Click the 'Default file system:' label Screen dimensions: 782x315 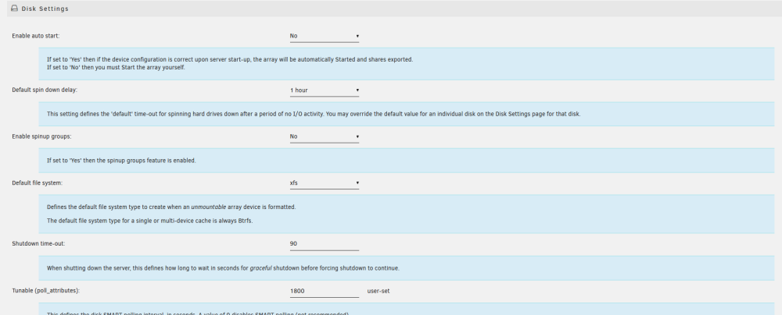click(x=38, y=183)
